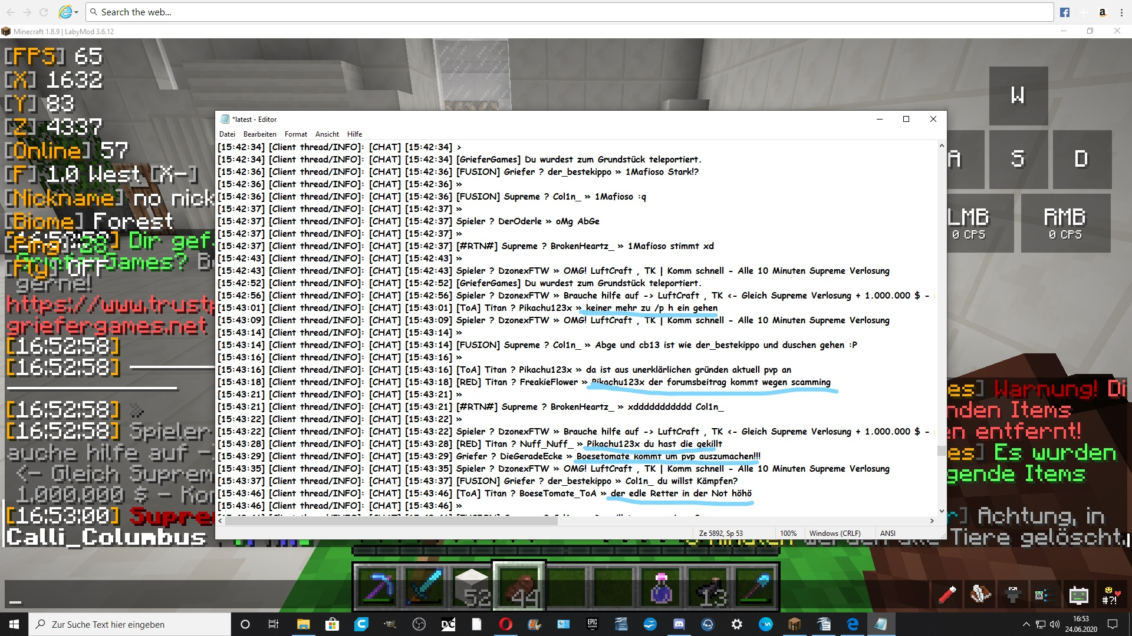The height and width of the screenshot is (636, 1132).
Task: Open the book and quill chat icon
Action: (x=980, y=595)
